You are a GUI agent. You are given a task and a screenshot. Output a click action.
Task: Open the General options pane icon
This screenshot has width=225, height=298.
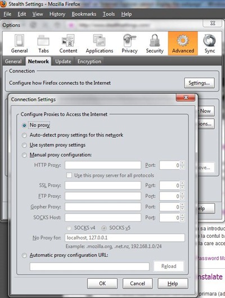(x=19, y=43)
